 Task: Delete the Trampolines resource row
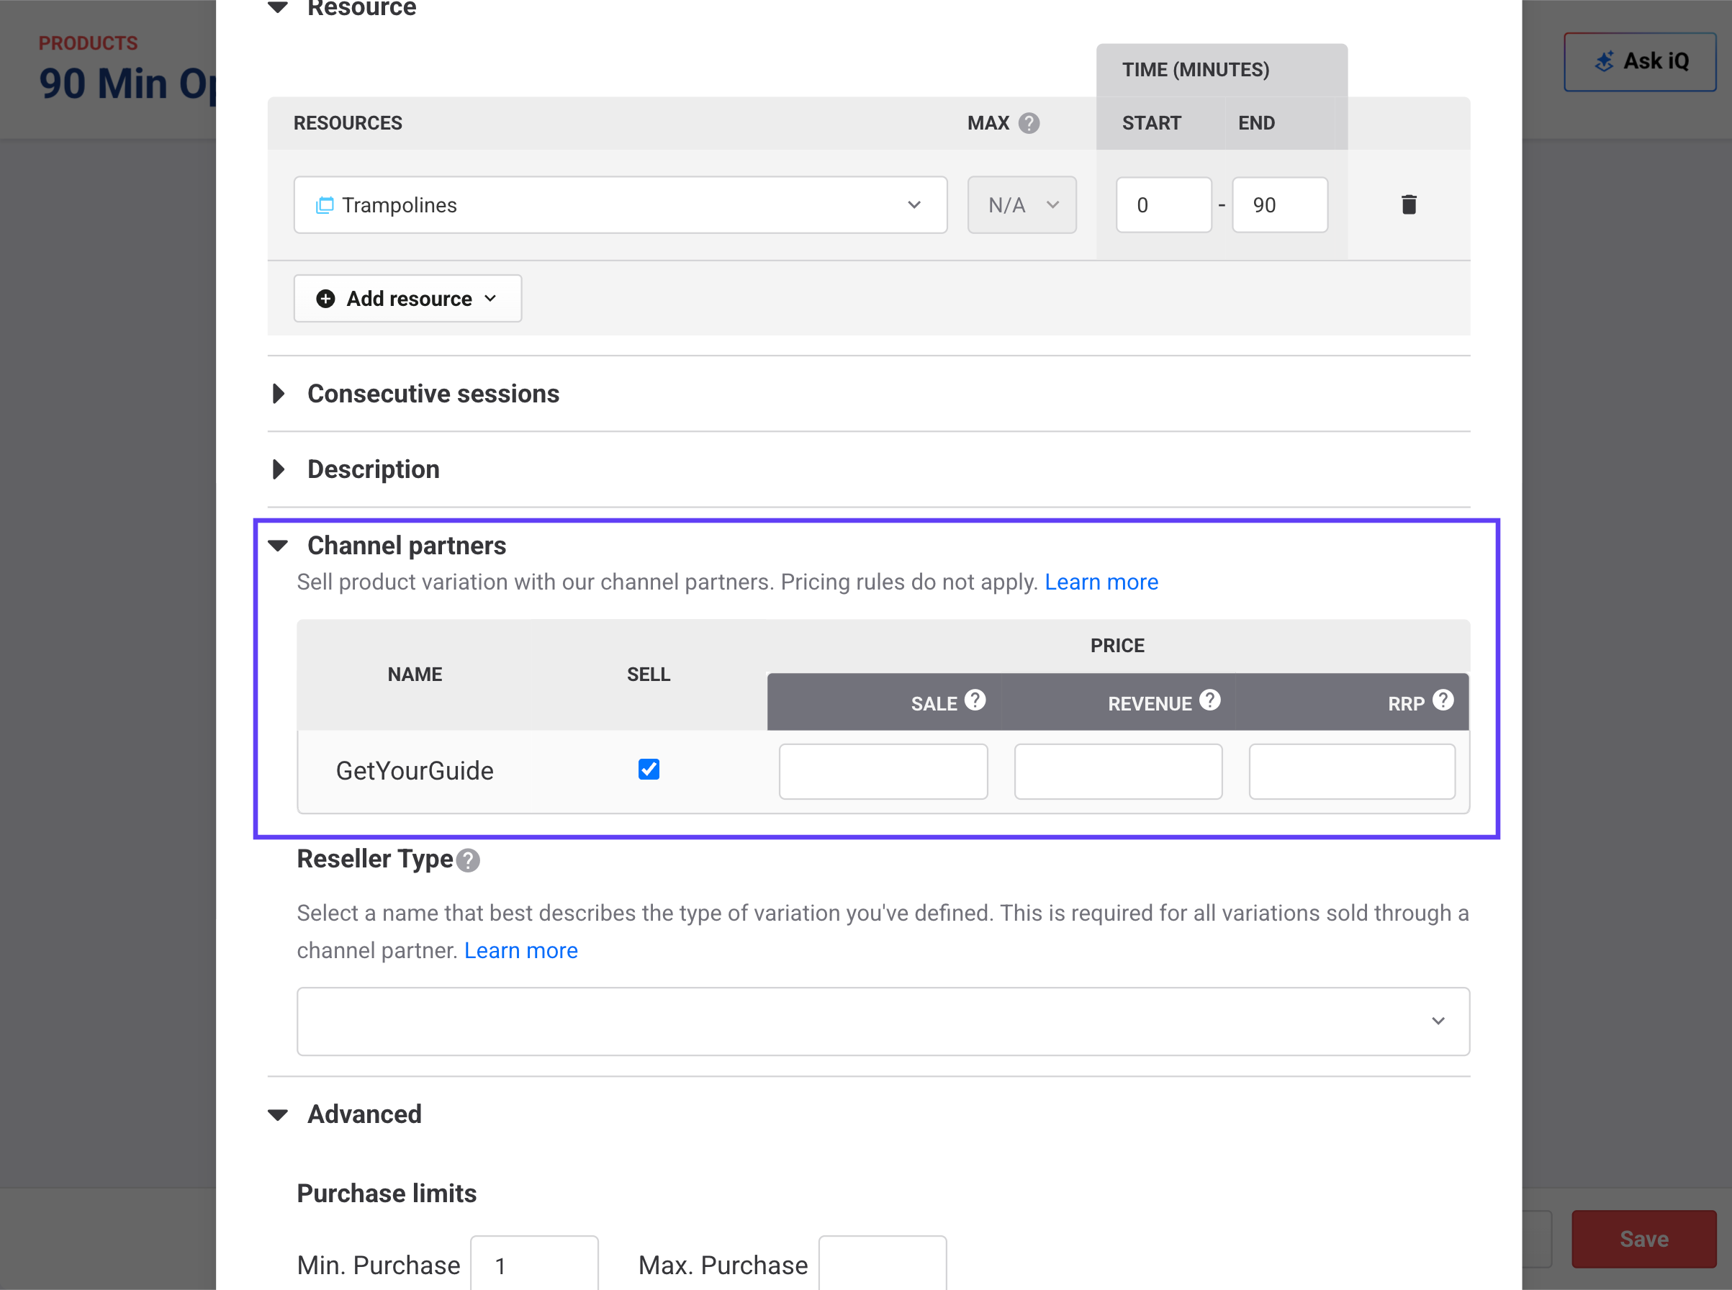(1409, 204)
